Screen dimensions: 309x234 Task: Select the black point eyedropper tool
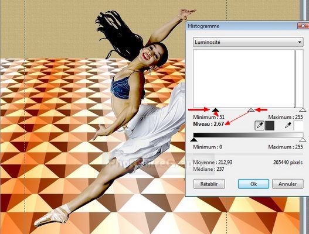coord(260,125)
